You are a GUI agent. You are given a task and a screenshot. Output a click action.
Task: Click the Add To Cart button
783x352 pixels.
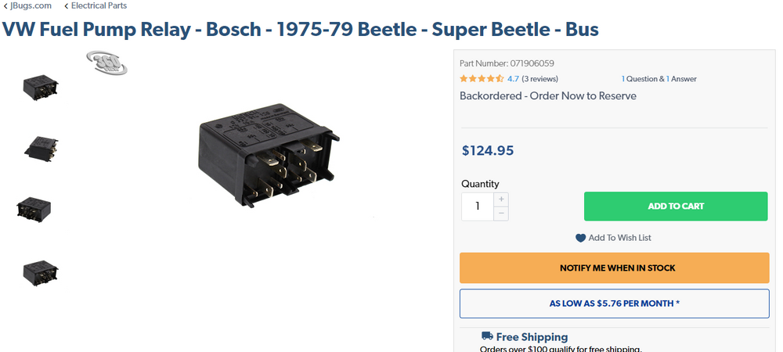(676, 207)
